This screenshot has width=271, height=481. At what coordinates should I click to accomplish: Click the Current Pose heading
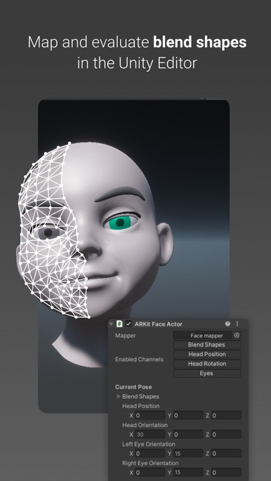[134, 387]
